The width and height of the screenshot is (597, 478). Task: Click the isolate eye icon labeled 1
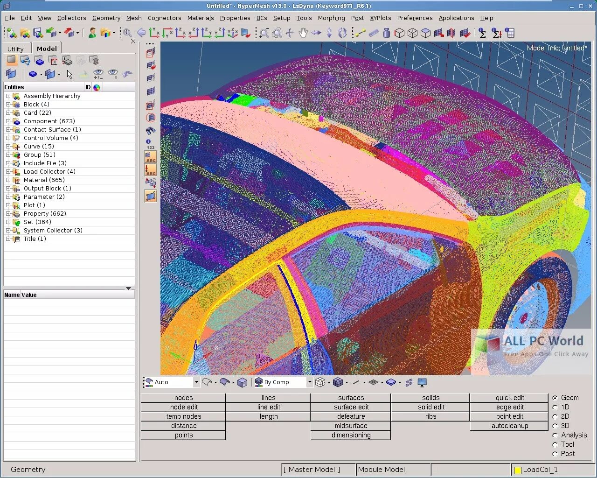[x=113, y=74]
